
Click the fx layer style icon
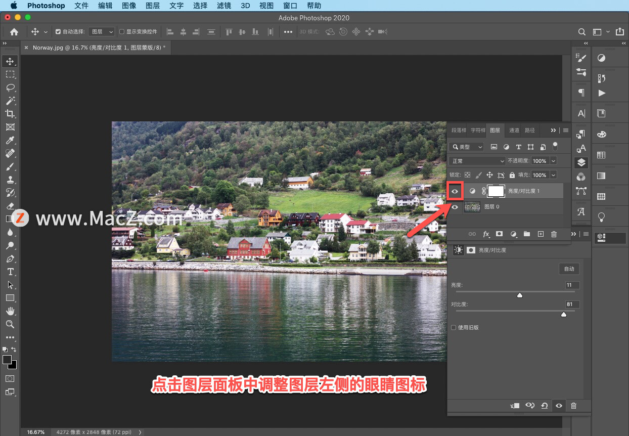tap(486, 234)
